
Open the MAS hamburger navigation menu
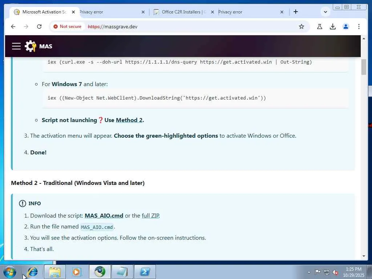point(16,46)
